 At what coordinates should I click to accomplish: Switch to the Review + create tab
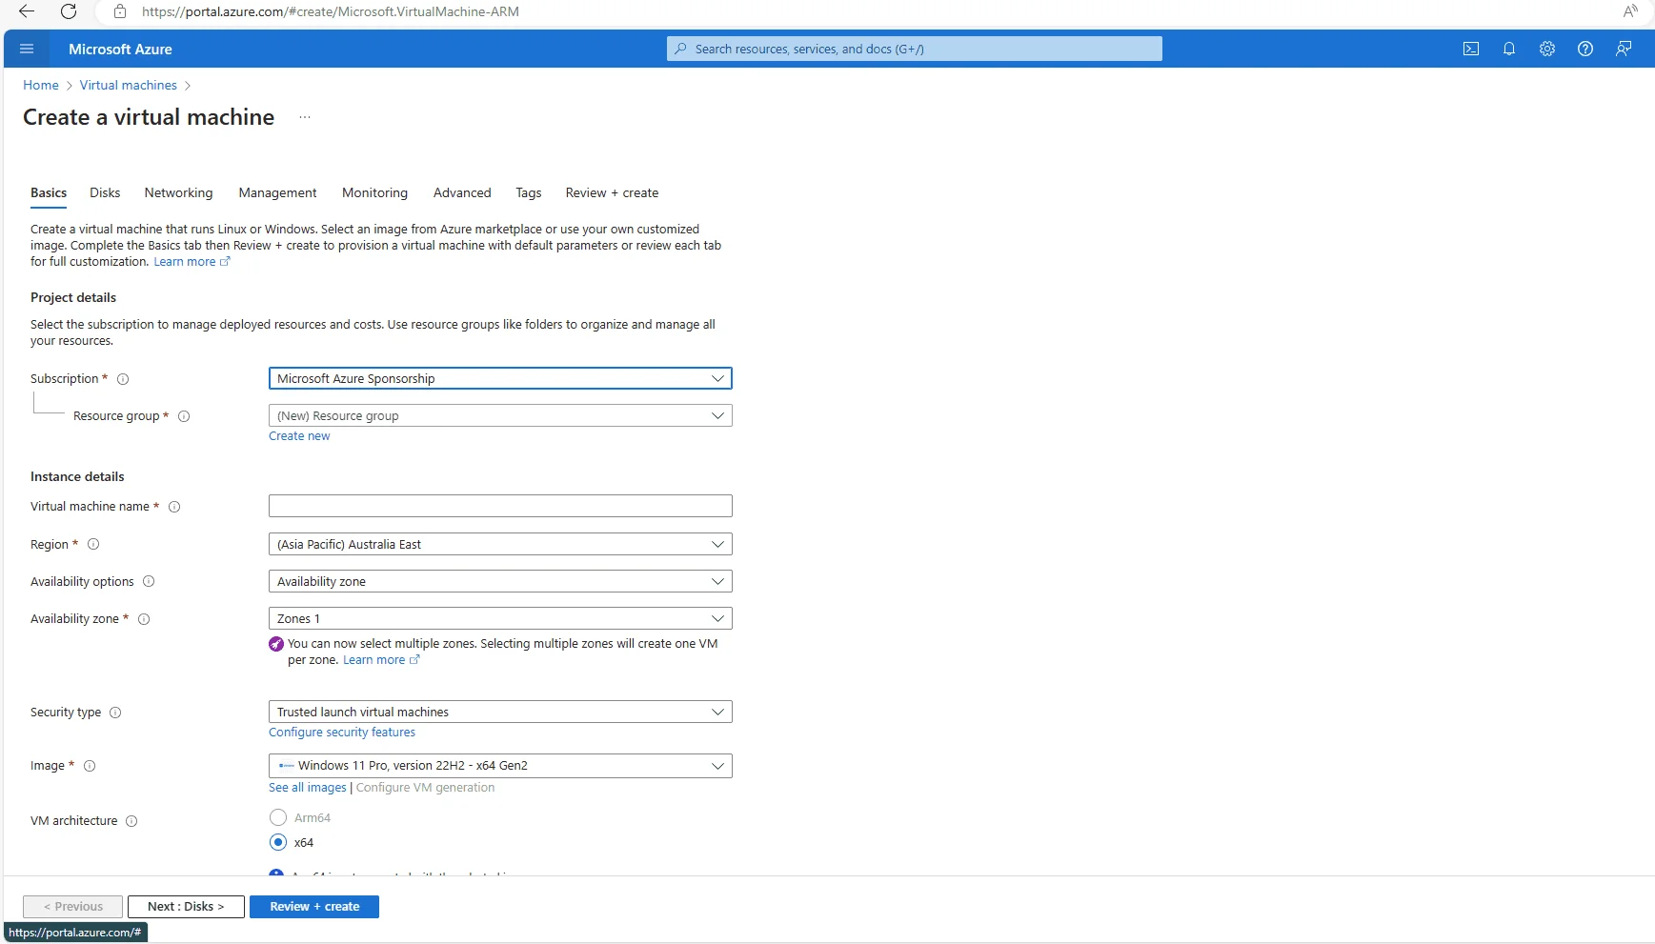(612, 192)
